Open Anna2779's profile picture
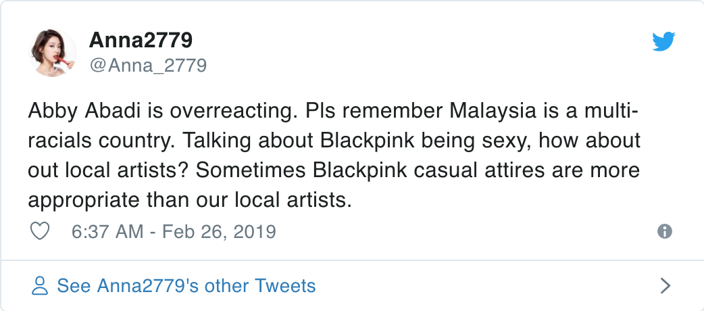 (53, 53)
